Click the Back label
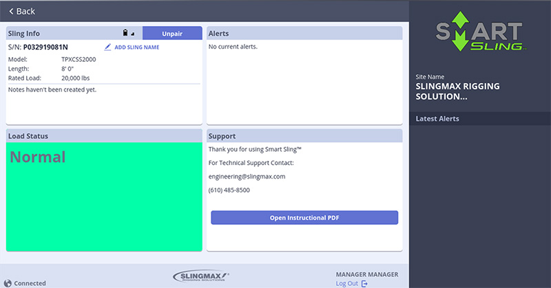The height and width of the screenshot is (288, 551). pyautogui.click(x=25, y=11)
